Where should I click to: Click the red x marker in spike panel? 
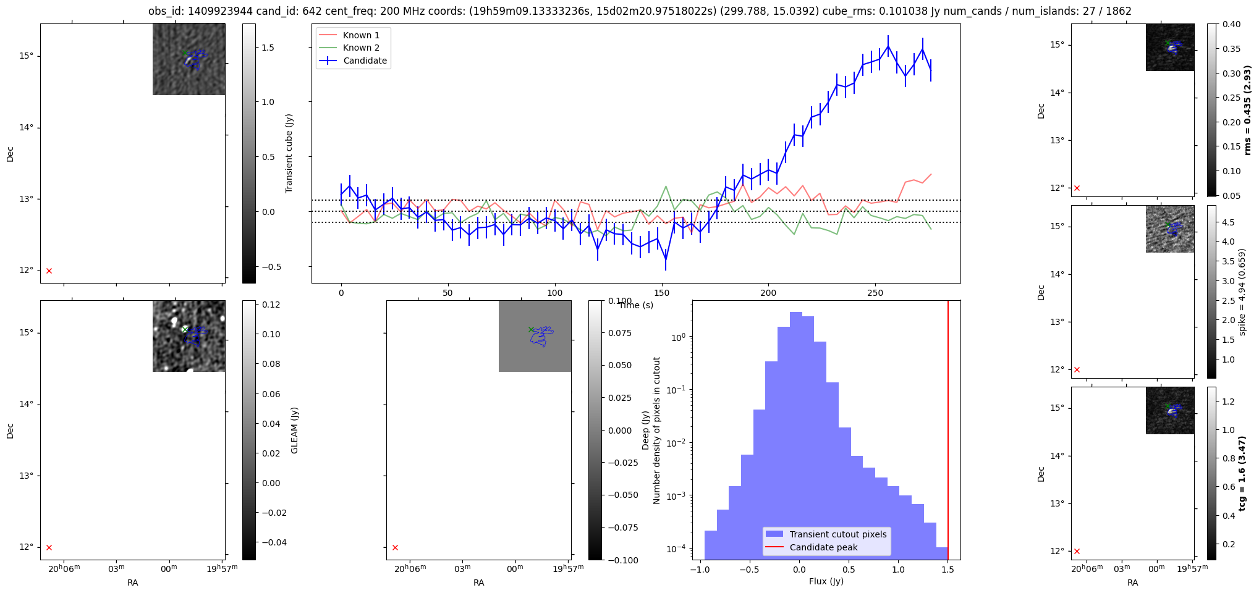(x=1077, y=369)
